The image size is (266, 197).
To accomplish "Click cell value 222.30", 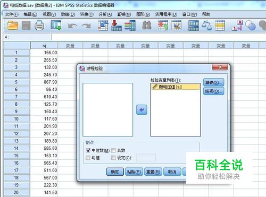I will 44,185.
